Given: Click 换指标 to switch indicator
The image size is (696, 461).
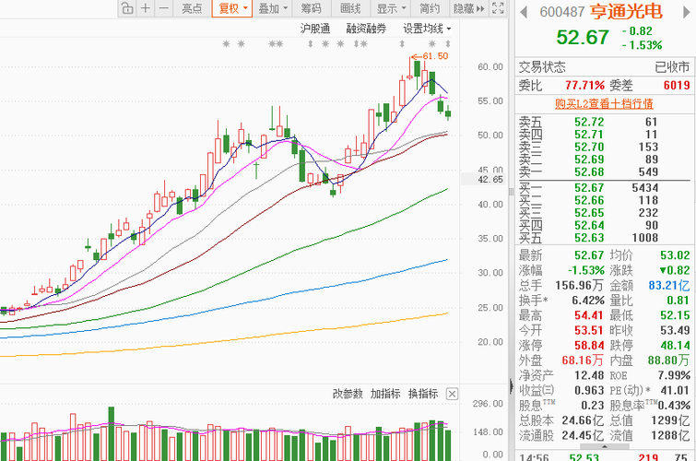Looking at the screenshot, I should pos(423,394).
